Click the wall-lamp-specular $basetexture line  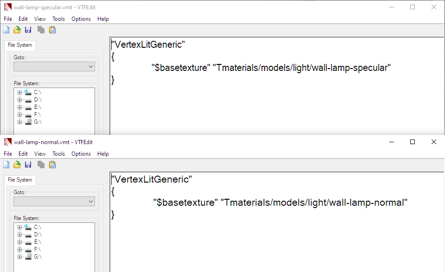click(x=271, y=68)
